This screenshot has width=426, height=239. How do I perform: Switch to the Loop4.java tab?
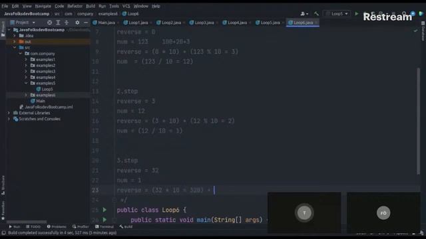click(x=237, y=23)
